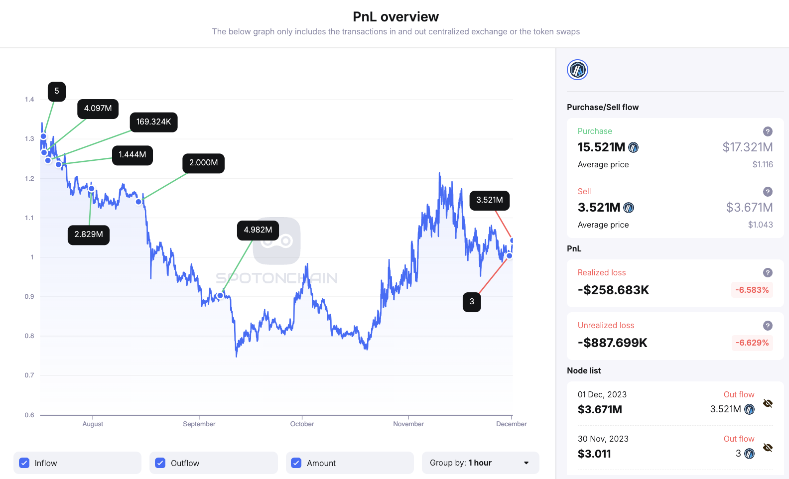Image resolution: width=789 pixels, height=479 pixels.
Task: Click the Arbitrum token logo atop the sidebar
Action: (577, 70)
